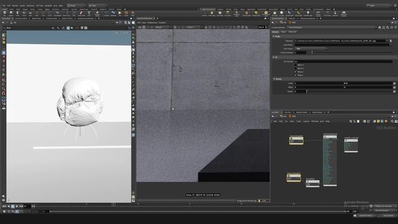Jump to the last frame
The height and width of the screenshot is (224, 398).
point(21,206)
